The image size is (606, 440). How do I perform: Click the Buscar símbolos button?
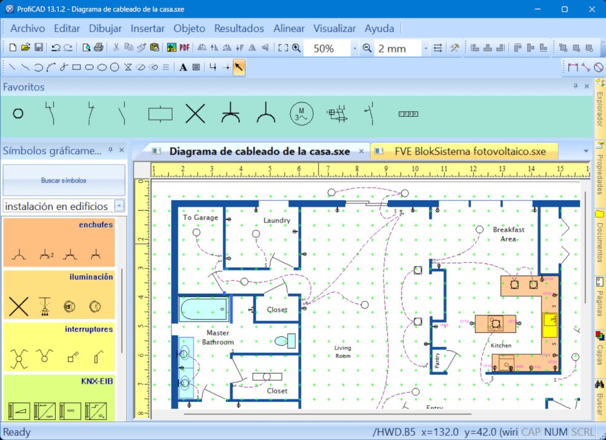pos(64,180)
